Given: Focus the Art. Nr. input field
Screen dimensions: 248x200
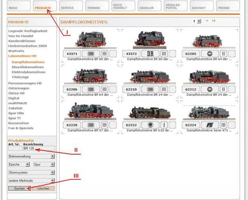Looking at the screenshot, I should click(x=15, y=148).
